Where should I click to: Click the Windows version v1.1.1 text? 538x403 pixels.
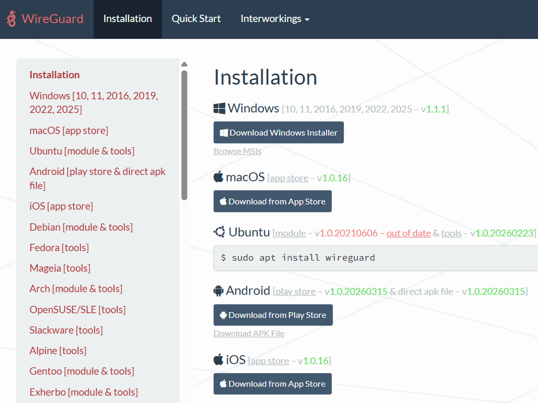(x=434, y=109)
